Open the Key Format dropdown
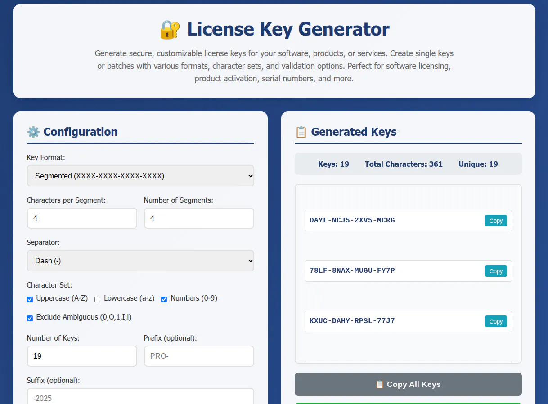548x404 pixels. [140, 176]
